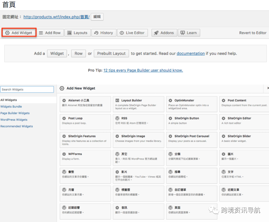Select the SiteOrigin Slider widget title
The image size is (269, 222).
pyautogui.click(x=239, y=136)
